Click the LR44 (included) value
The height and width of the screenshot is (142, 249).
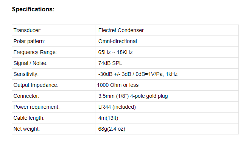pos(117,107)
